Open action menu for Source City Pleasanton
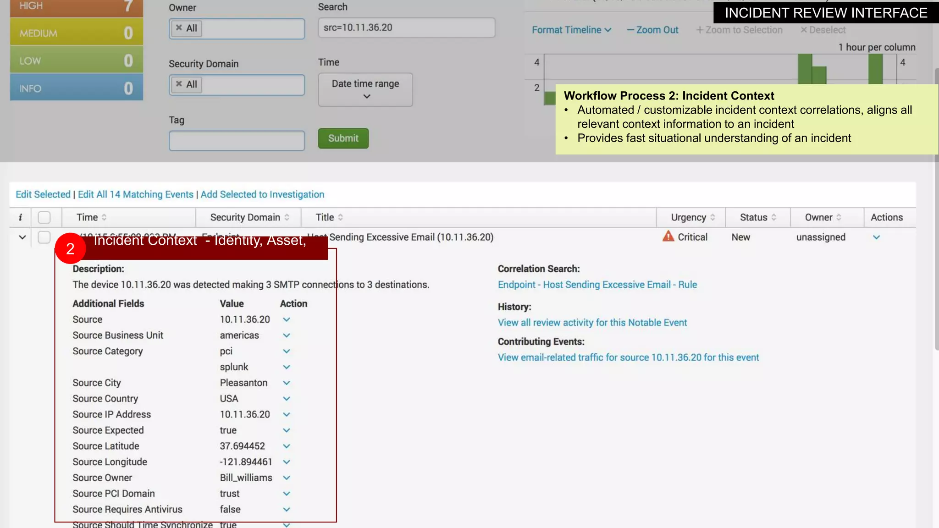Viewport: 939px width, 528px height. point(287,383)
